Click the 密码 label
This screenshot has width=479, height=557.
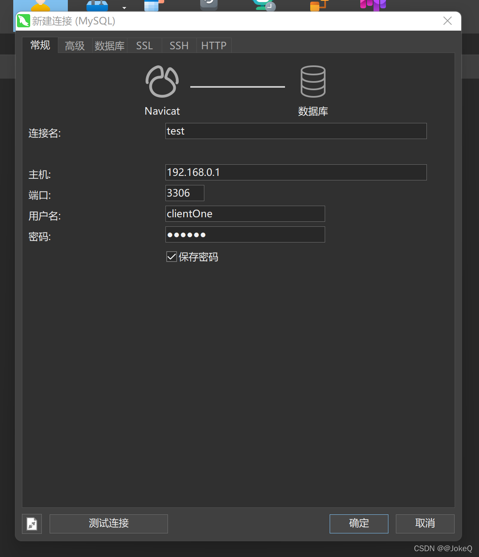[x=40, y=237]
